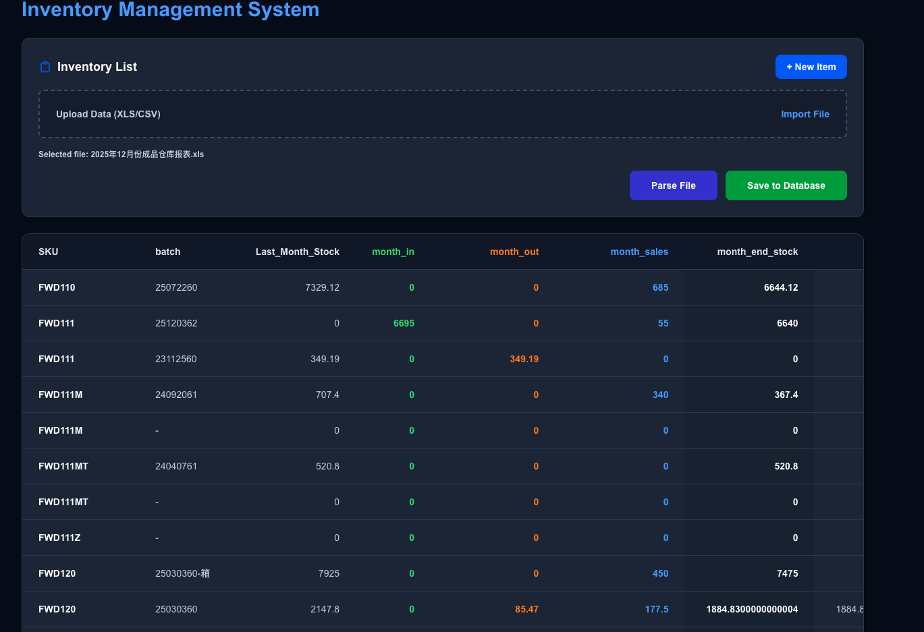Viewport: 924px width, 632px height.
Task: Click Save to Database button
Action: [x=786, y=185]
